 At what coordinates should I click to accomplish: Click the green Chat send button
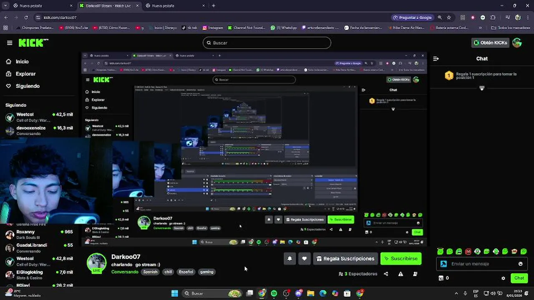point(519,278)
